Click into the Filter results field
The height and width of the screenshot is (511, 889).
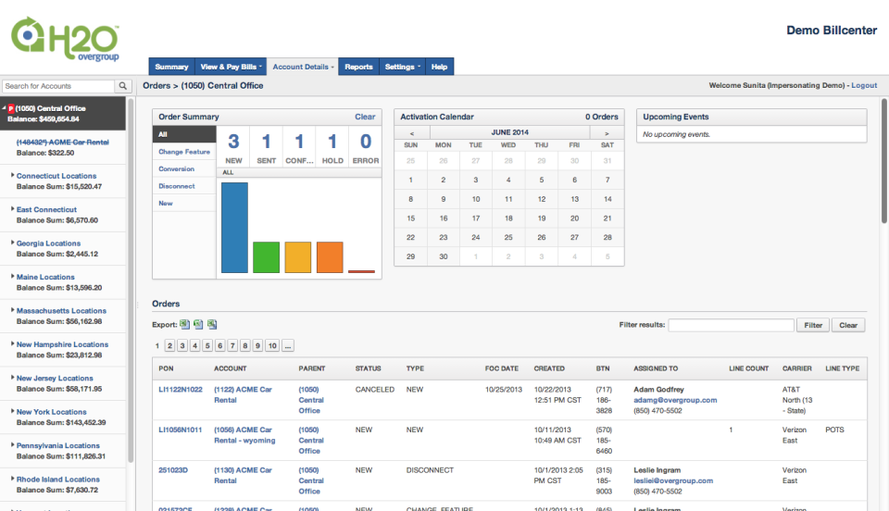[731, 325]
